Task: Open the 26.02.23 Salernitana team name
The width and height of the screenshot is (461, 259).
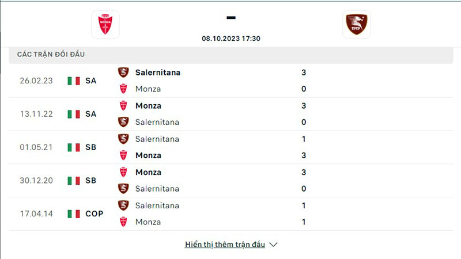Action: tap(158, 73)
